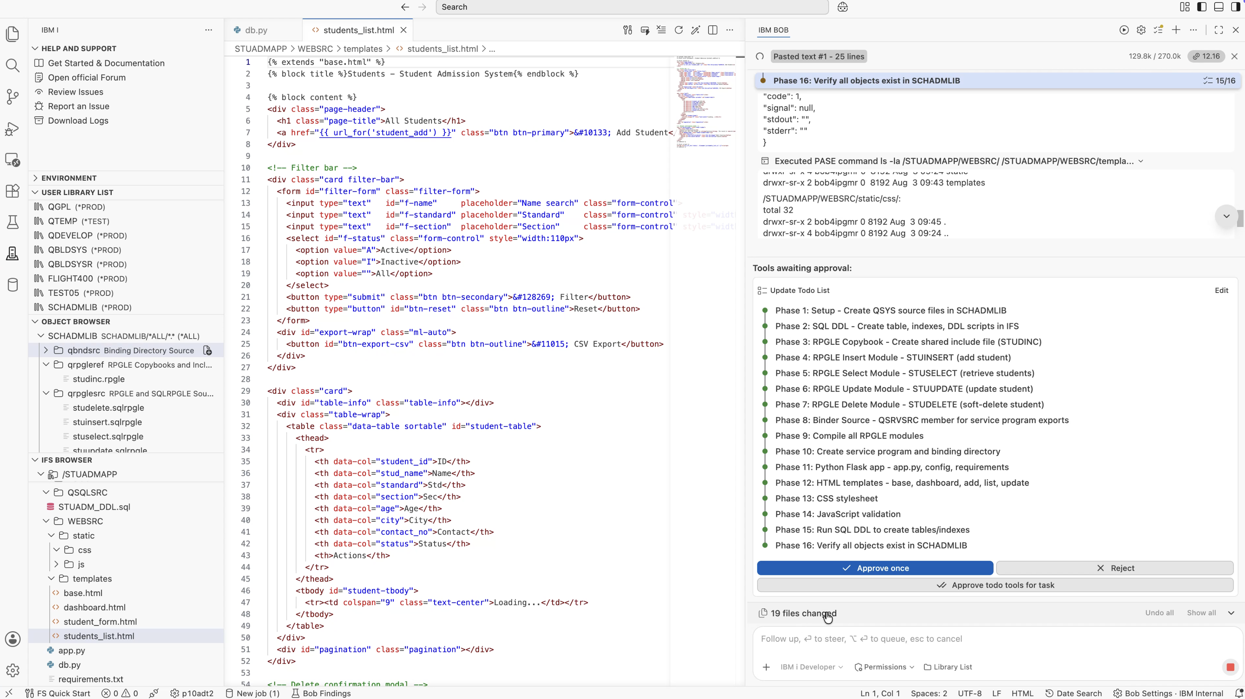Open dashboard.html in IFS browser
1245x699 pixels.
pyautogui.click(x=94, y=607)
